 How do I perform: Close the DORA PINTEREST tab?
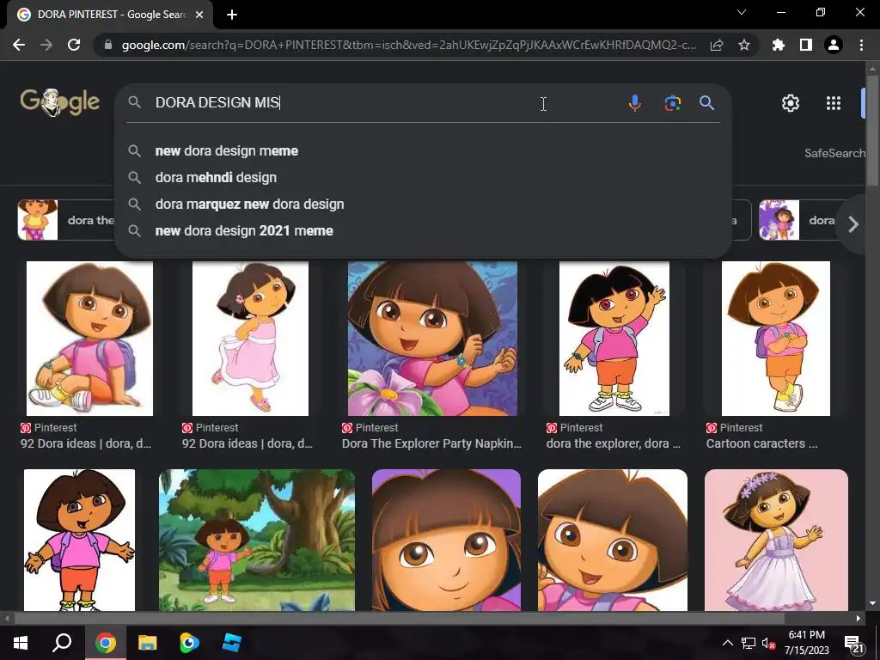click(x=199, y=15)
